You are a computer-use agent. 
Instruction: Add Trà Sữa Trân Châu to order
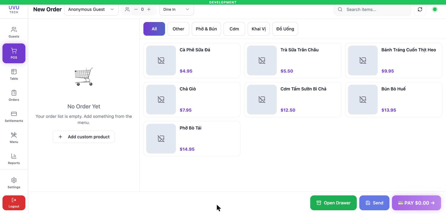[x=293, y=60]
